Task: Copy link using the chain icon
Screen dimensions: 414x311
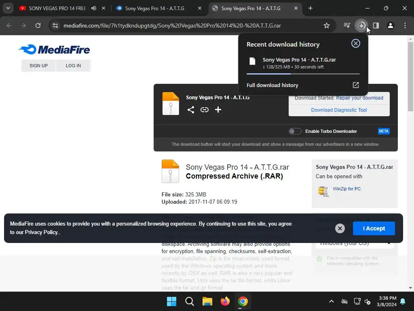Action: pyautogui.click(x=204, y=109)
